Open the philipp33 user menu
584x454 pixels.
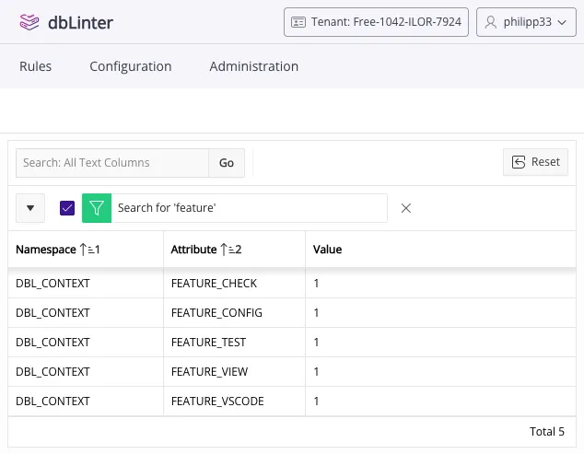(x=525, y=22)
